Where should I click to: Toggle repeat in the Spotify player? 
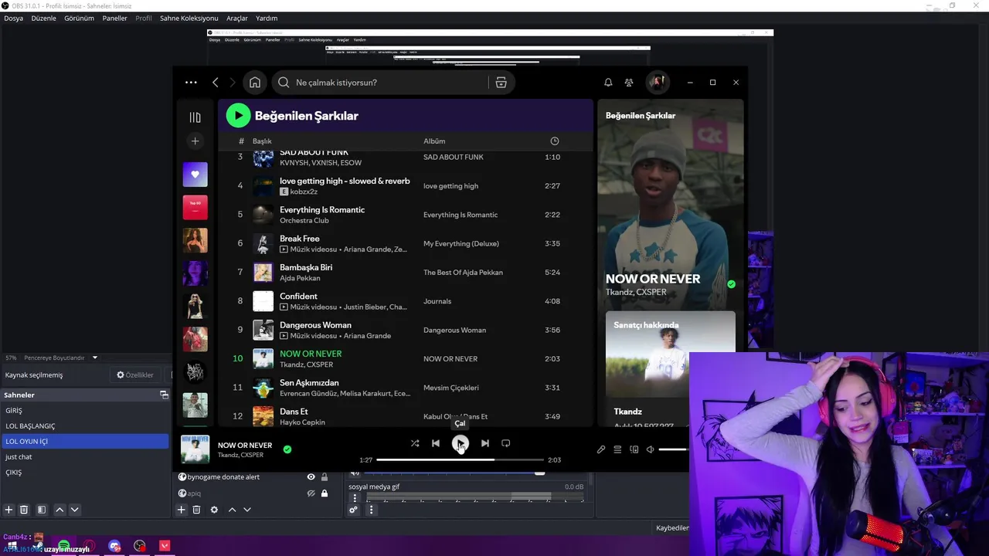click(x=505, y=443)
